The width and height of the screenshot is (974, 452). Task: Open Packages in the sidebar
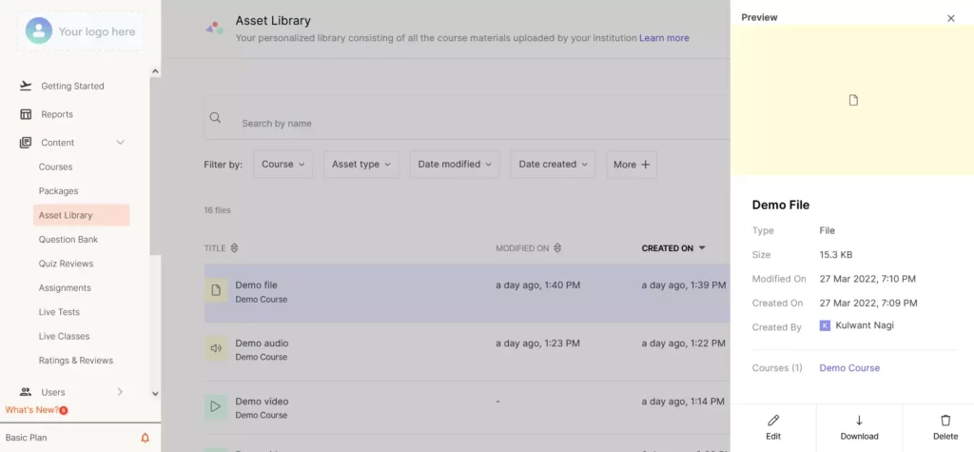(x=58, y=191)
